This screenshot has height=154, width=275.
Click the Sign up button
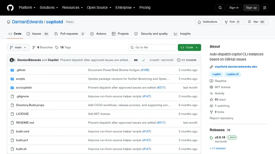point(251,8)
